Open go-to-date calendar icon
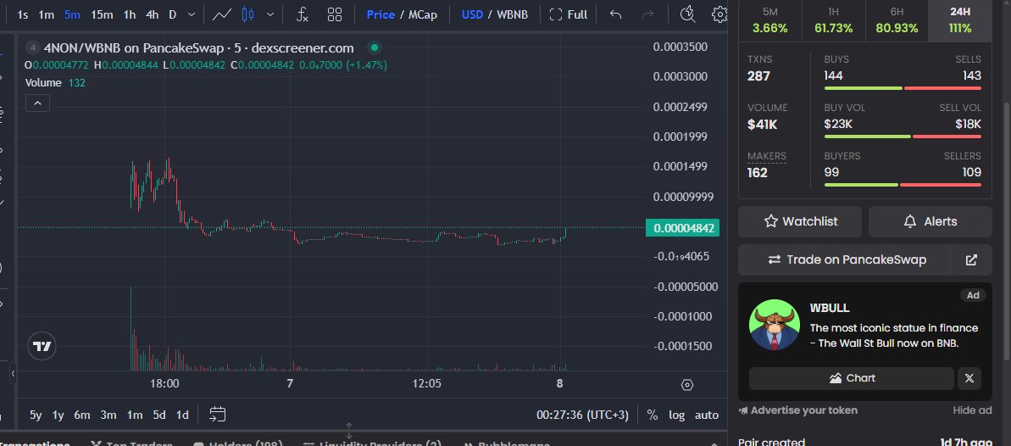This screenshot has width=1011, height=446. 218,415
